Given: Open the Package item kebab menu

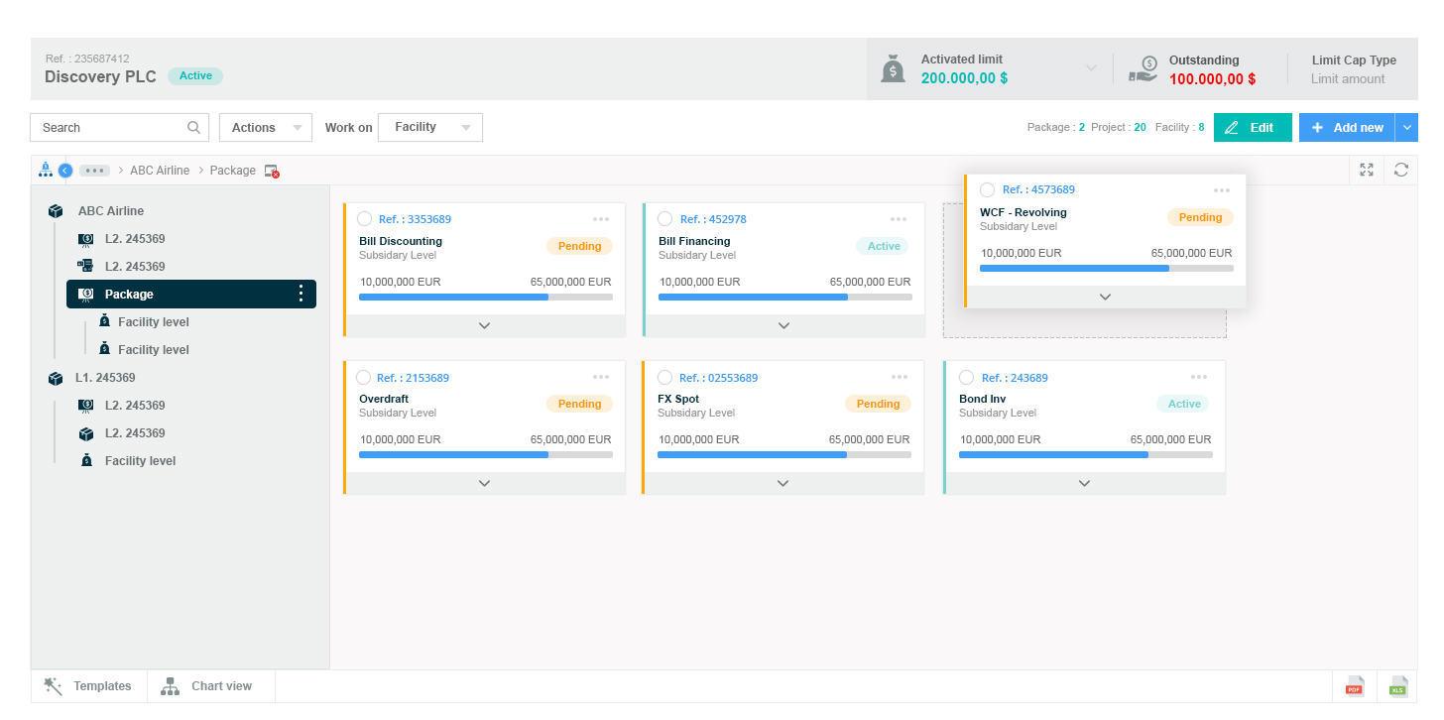Looking at the screenshot, I should point(301,294).
